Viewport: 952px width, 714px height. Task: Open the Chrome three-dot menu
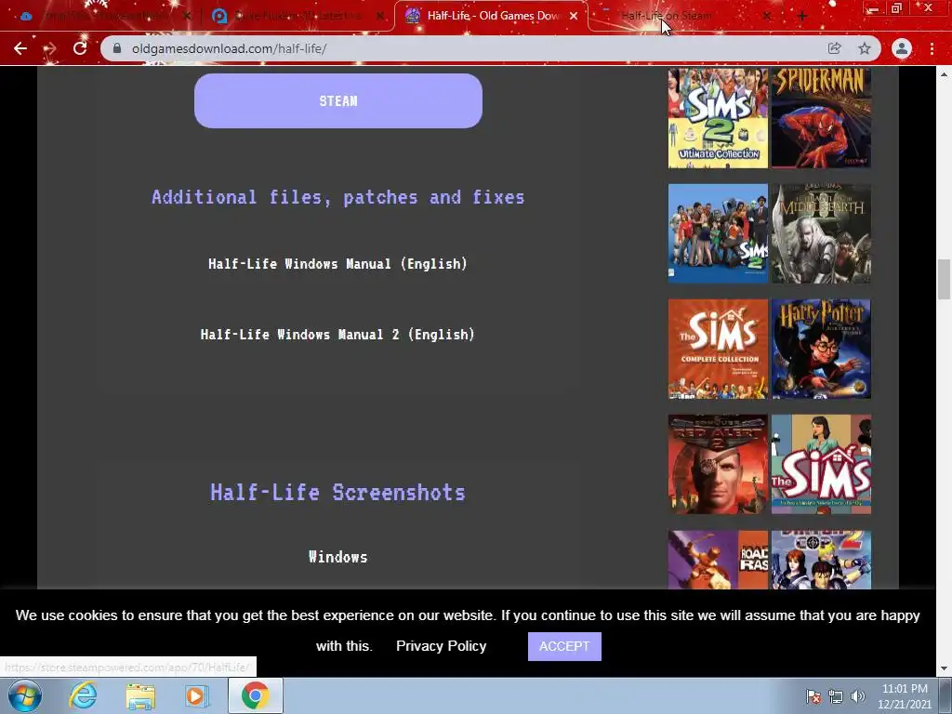tap(932, 48)
